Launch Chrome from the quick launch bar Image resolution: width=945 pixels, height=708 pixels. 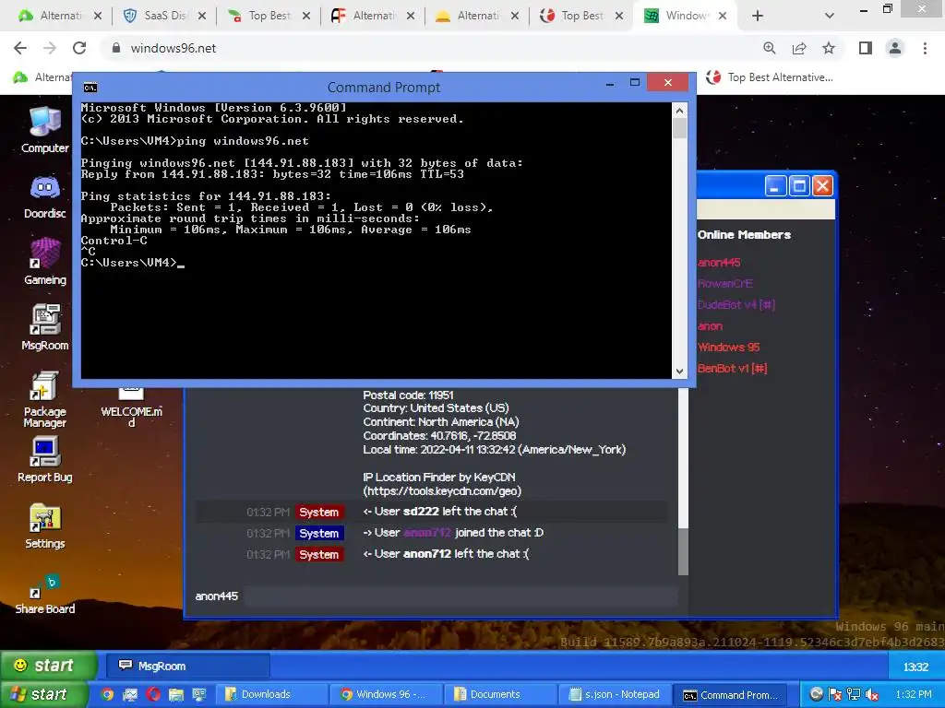[x=107, y=695]
